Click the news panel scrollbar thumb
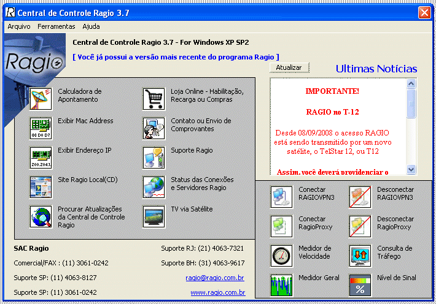Image resolution: width=436 pixels, height=304 pixels. (x=411, y=104)
